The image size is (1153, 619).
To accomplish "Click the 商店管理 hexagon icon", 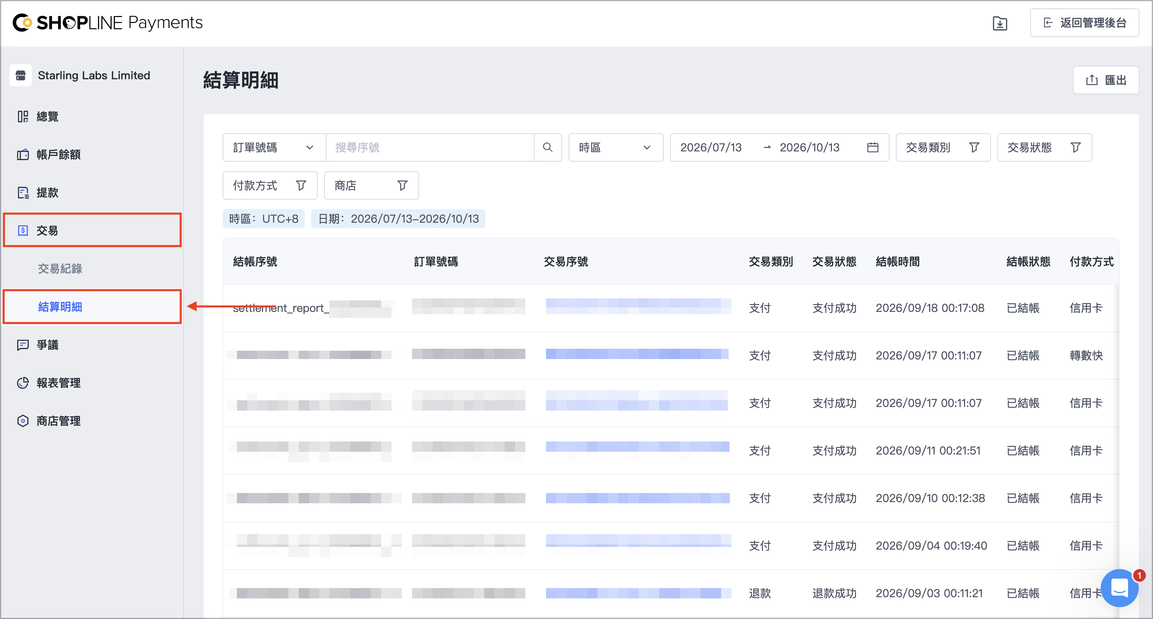I will [23, 421].
